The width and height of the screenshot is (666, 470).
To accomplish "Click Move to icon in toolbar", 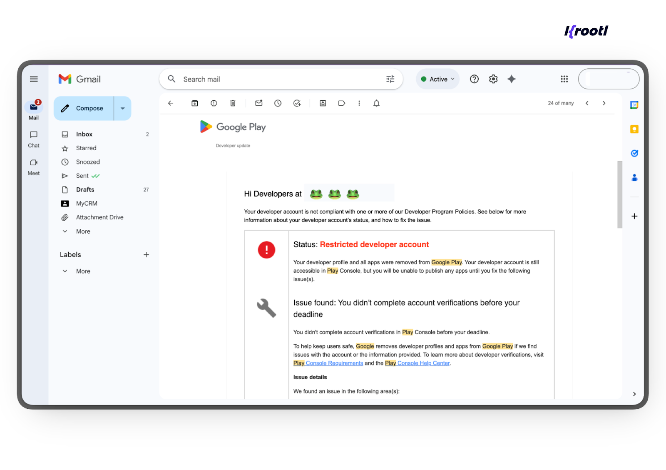I will [323, 103].
